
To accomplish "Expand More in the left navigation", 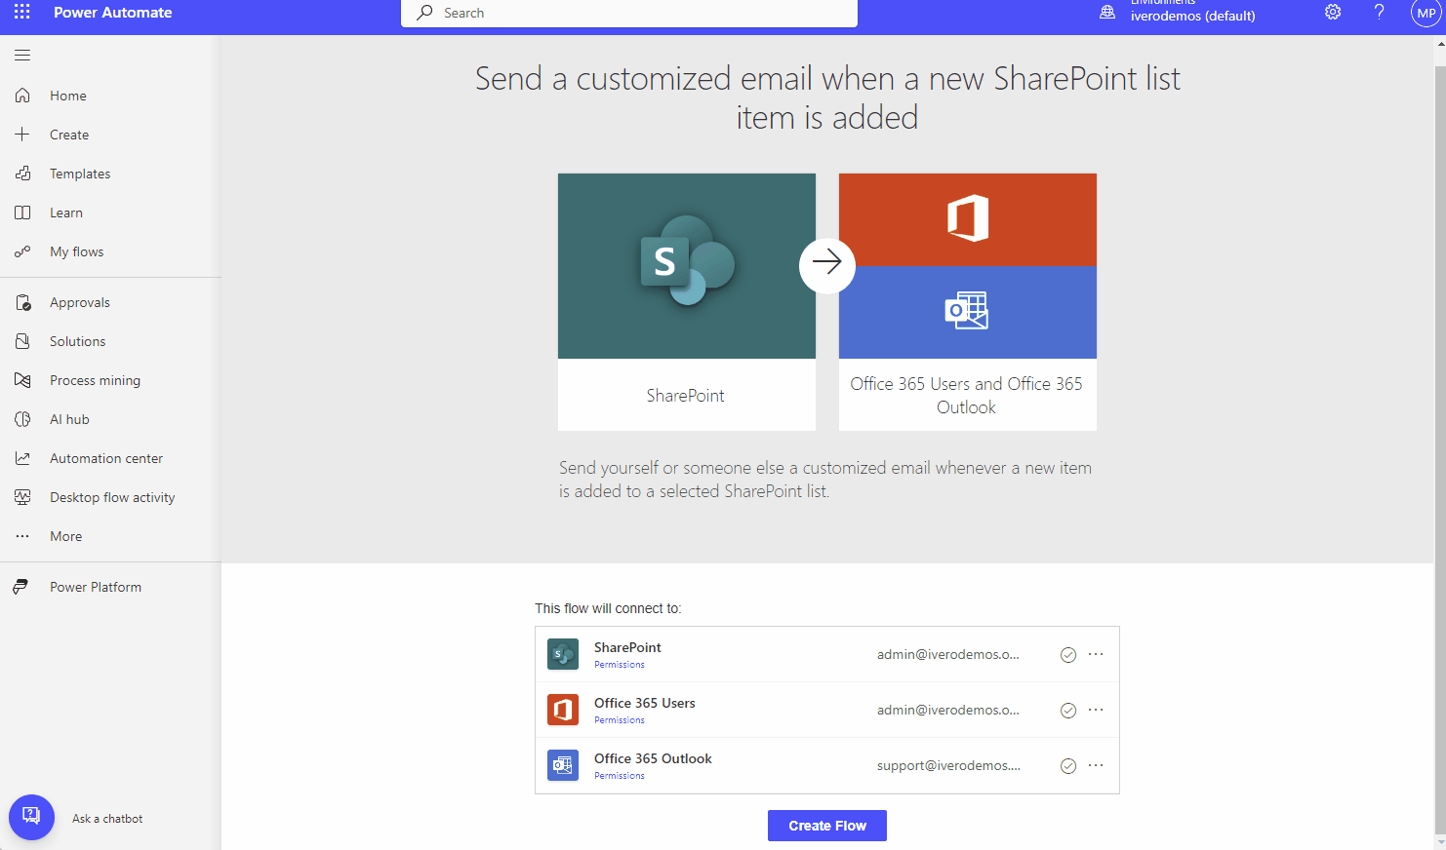I will coord(65,536).
